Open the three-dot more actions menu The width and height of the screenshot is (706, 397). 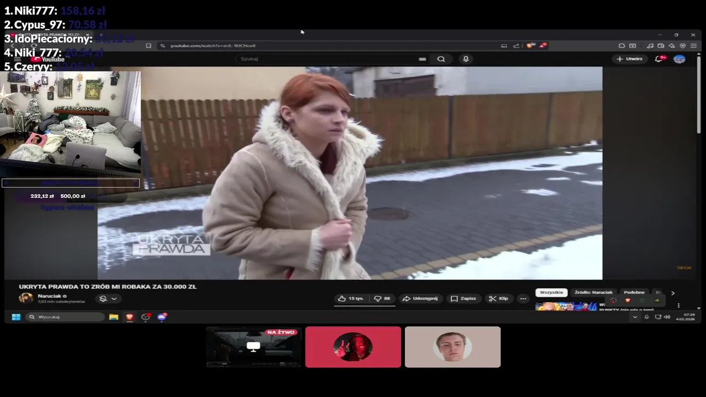(523, 298)
